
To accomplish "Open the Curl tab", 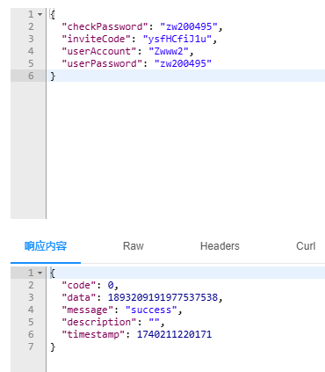I will click(306, 246).
